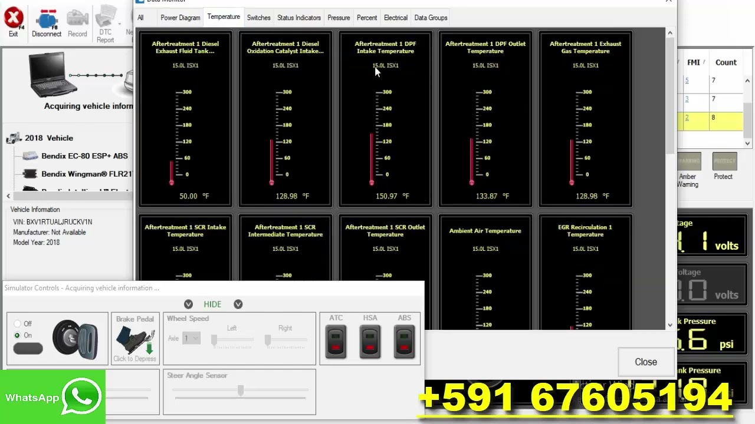Screen dimensions: 755x424
Task: Click the Ambient Air Temperature gauge
Action: [485, 272]
